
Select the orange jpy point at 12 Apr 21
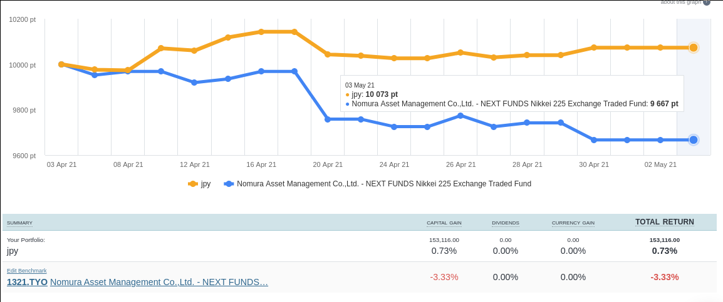pyautogui.click(x=194, y=51)
